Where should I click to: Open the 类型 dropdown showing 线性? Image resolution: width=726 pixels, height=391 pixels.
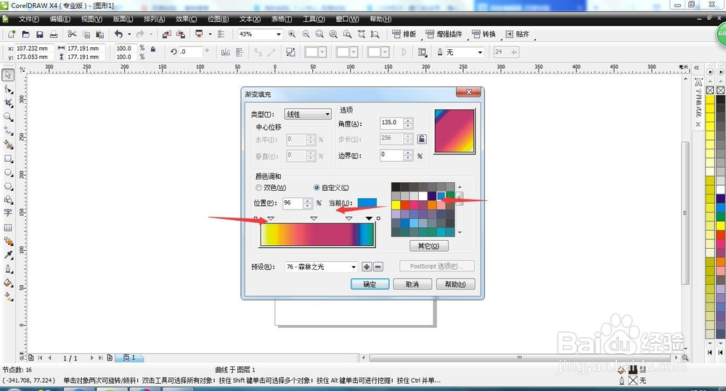point(307,115)
